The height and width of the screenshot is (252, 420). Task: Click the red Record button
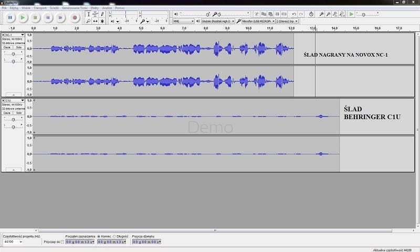(75, 18)
